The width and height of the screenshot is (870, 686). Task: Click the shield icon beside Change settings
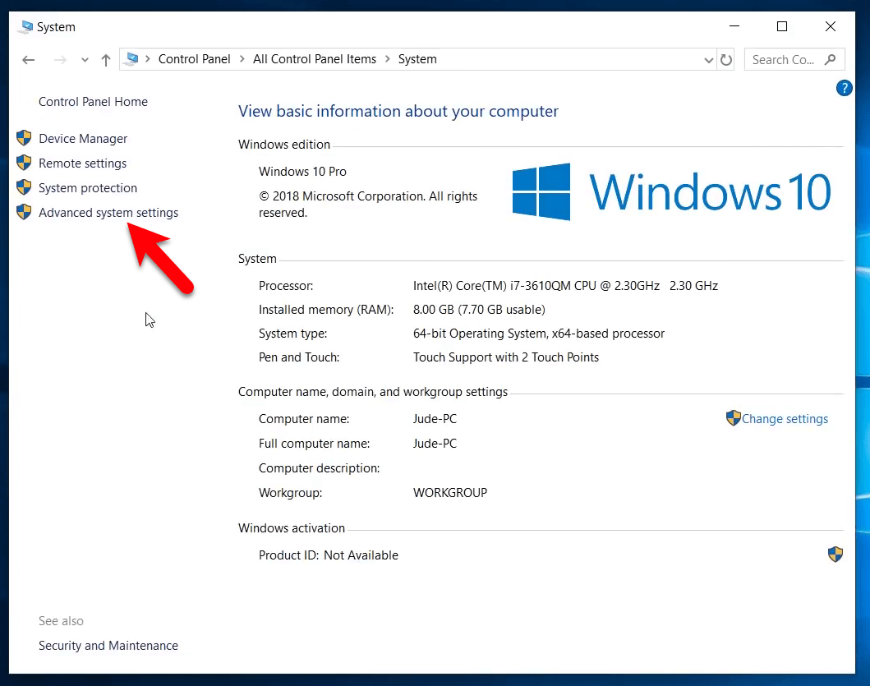click(x=733, y=418)
